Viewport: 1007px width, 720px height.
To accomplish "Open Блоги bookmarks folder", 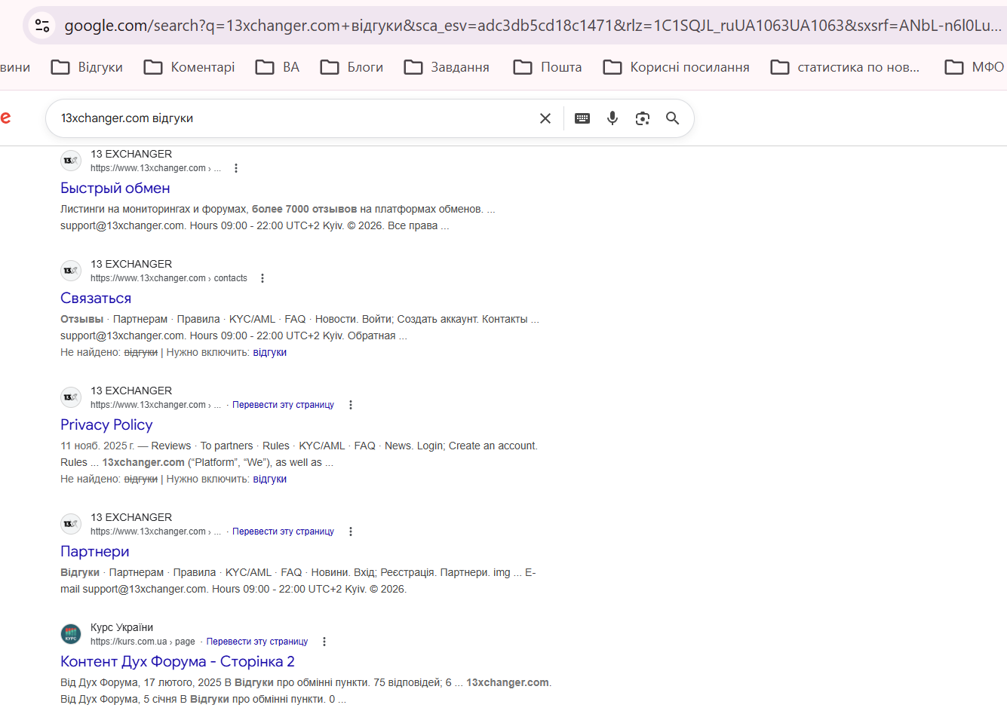I will 352,67.
